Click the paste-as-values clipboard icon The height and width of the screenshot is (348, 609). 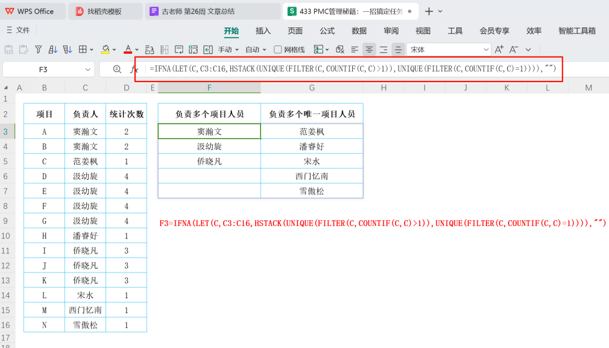(x=8, y=50)
